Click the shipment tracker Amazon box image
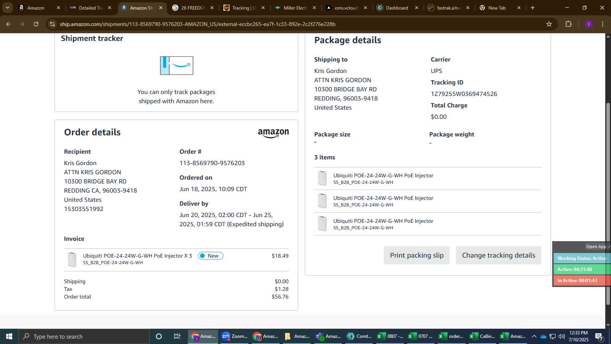 tap(176, 66)
